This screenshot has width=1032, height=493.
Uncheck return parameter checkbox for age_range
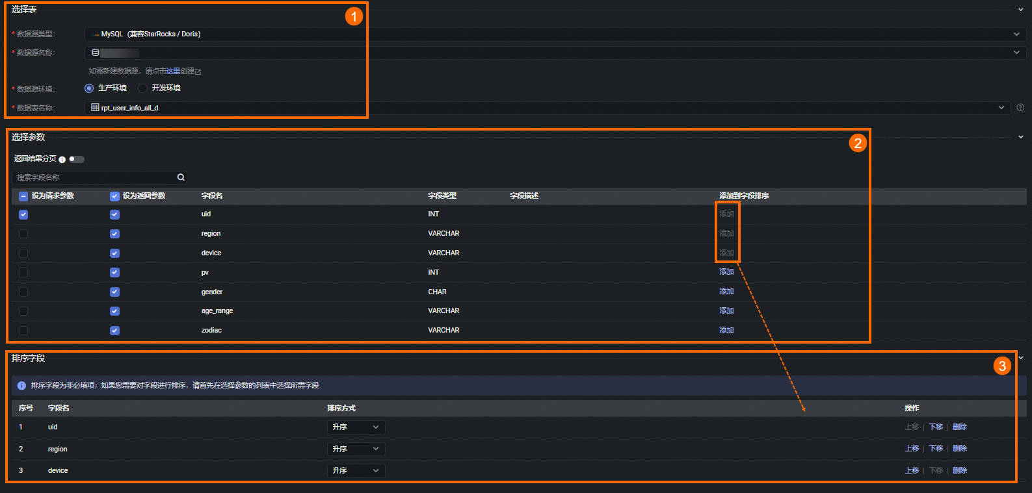tap(114, 311)
